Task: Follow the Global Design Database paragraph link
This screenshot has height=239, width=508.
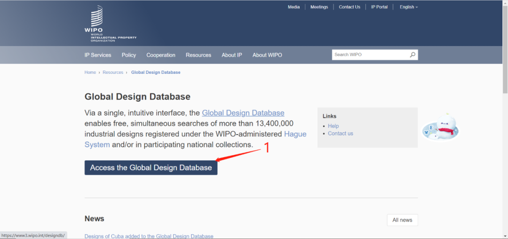Action: pyautogui.click(x=243, y=113)
